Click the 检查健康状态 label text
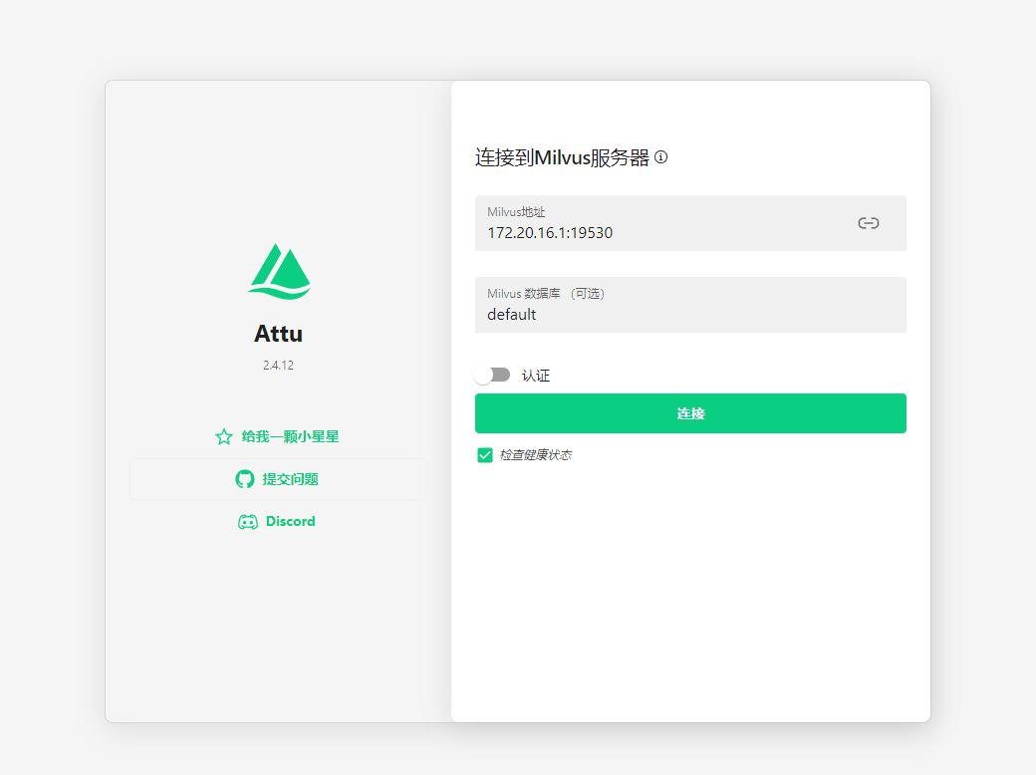Viewport: 1036px width, 775px height. 535,455
